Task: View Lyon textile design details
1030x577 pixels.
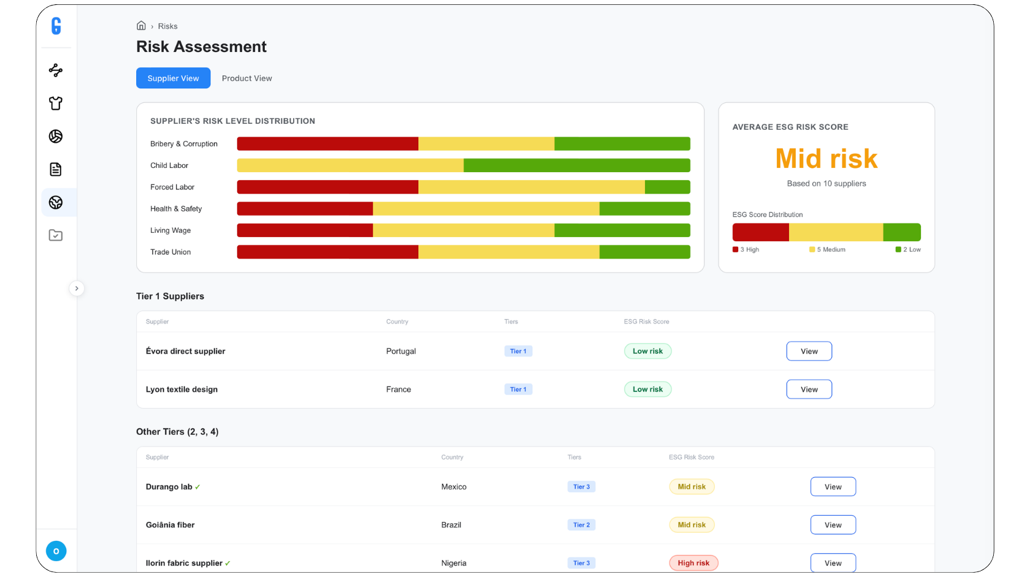Action: [x=809, y=390]
